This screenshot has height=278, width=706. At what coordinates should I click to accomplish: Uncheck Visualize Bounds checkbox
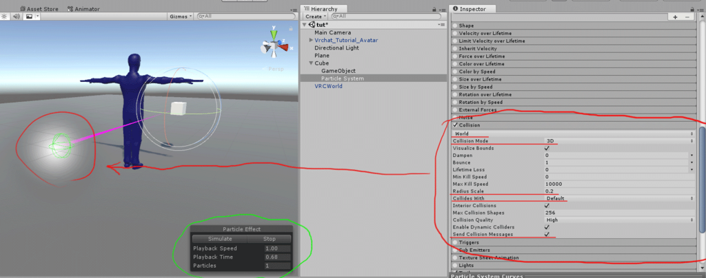click(547, 148)
